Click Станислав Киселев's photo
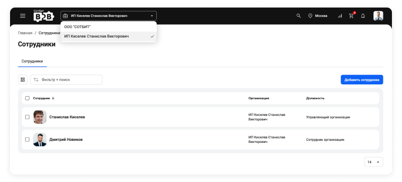This screenshot has height=182, width=402. 40,117
